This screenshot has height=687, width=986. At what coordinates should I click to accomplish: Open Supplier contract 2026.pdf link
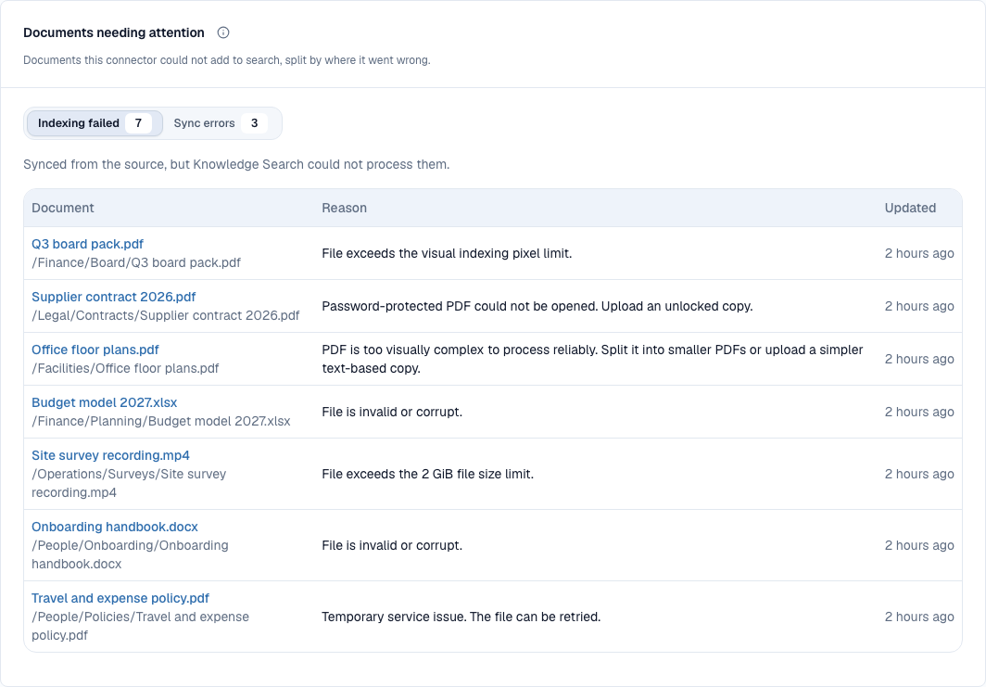pos(114,297)
